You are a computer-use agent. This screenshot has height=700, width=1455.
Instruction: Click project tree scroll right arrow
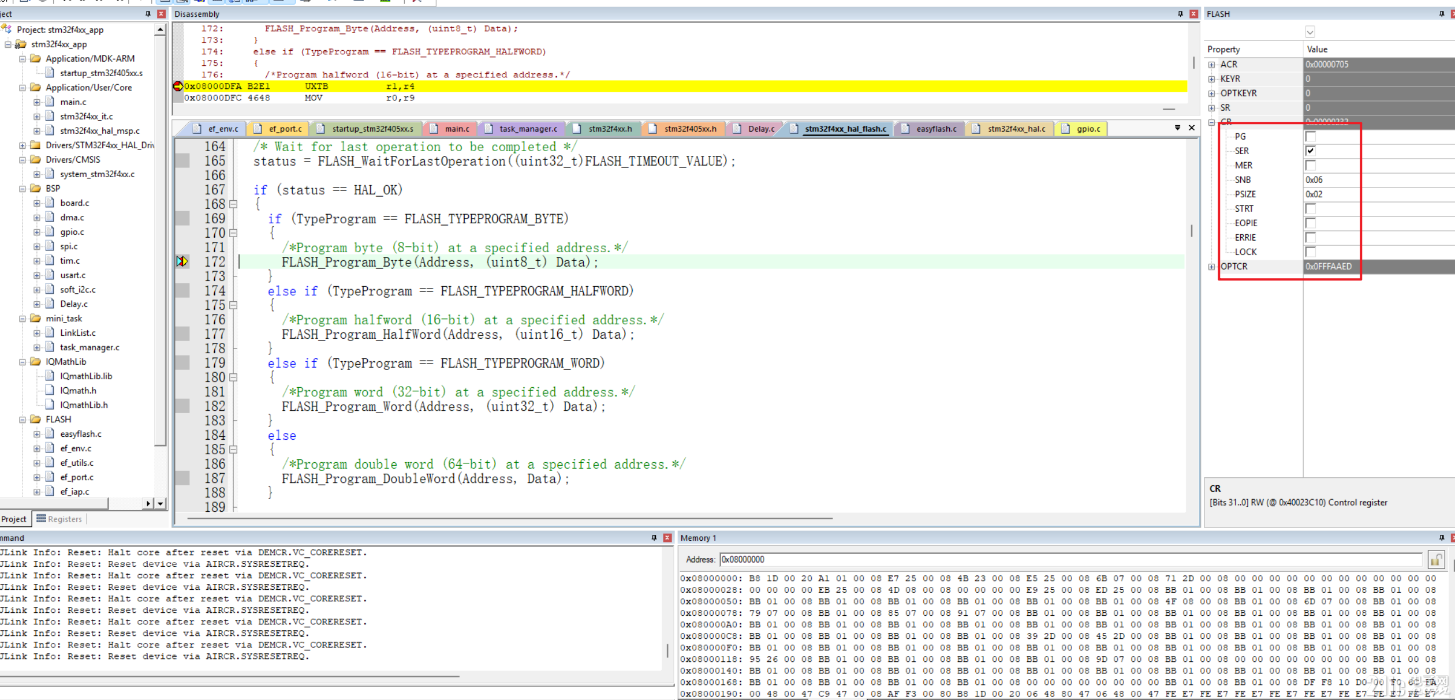(x=148, y=503)
